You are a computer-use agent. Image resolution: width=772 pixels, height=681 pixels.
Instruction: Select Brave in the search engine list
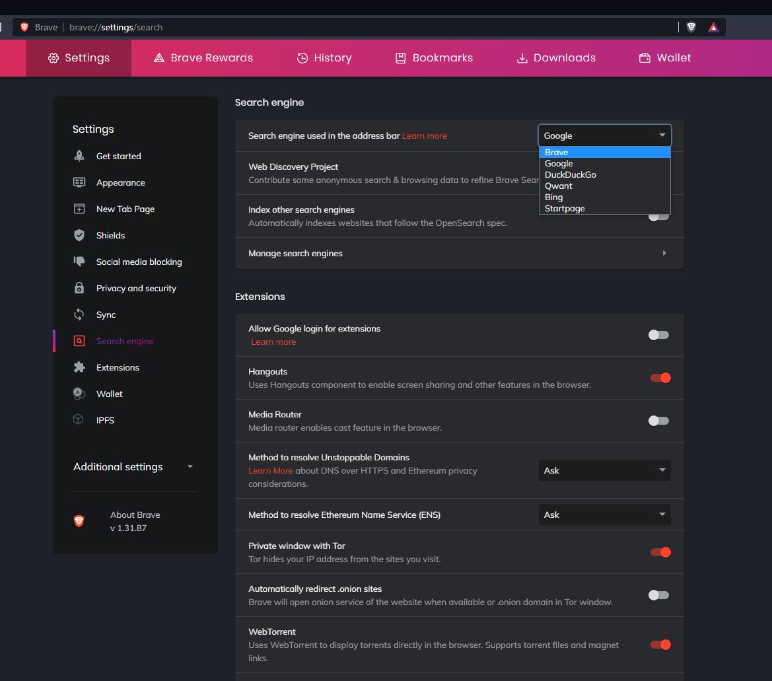click(x=605, y=152)
